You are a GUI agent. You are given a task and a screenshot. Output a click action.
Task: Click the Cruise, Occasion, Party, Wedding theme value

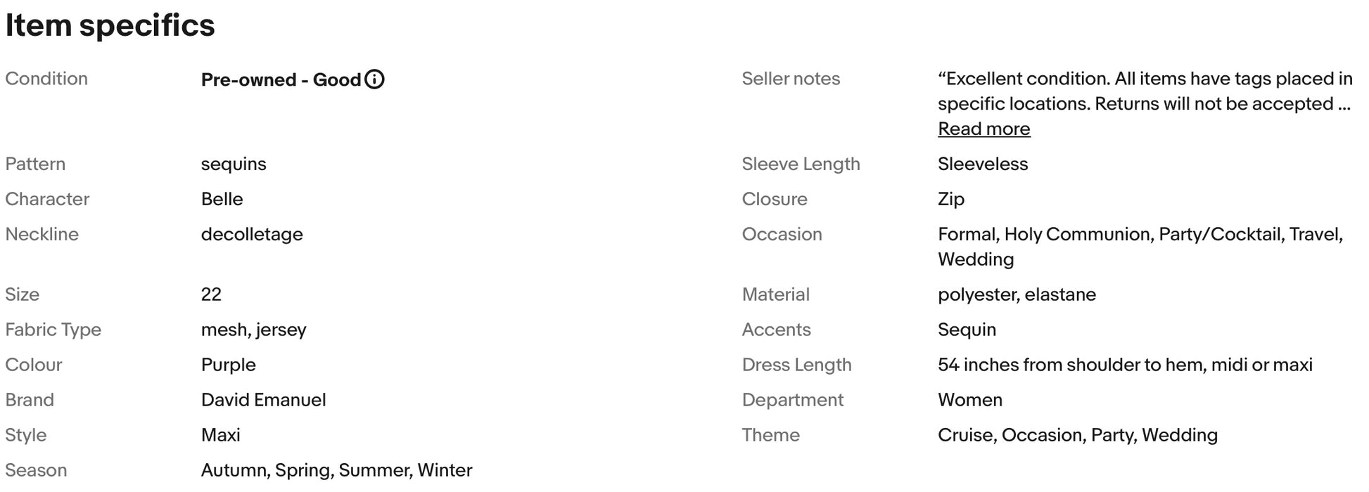[x=1078, y=435]
